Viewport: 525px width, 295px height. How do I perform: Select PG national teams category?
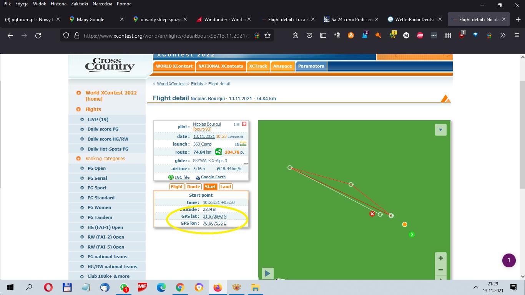pos(107,257)
